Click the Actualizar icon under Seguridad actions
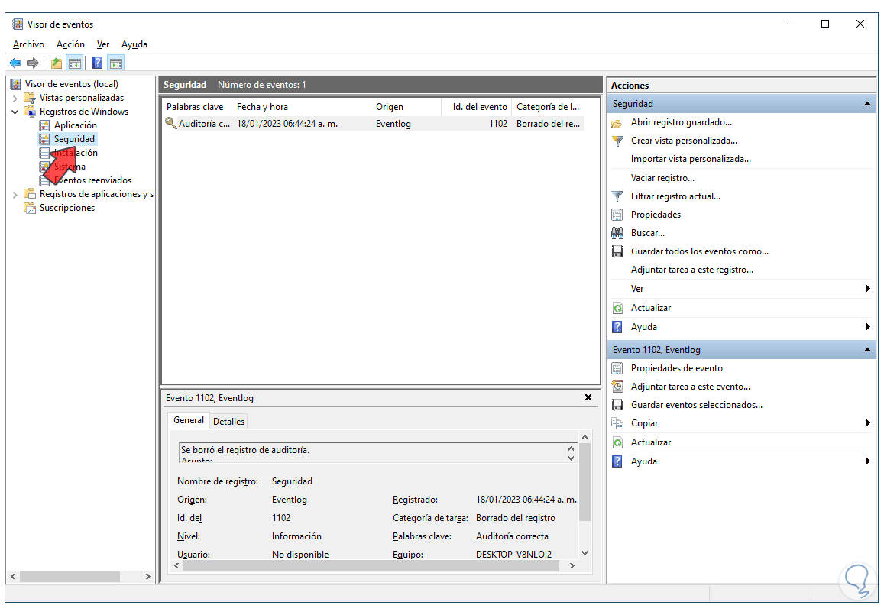Screen dimensions: 884x615 click(617, 308)
